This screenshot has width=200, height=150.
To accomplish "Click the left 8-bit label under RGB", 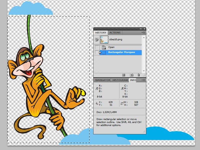I will pos(99,97).
